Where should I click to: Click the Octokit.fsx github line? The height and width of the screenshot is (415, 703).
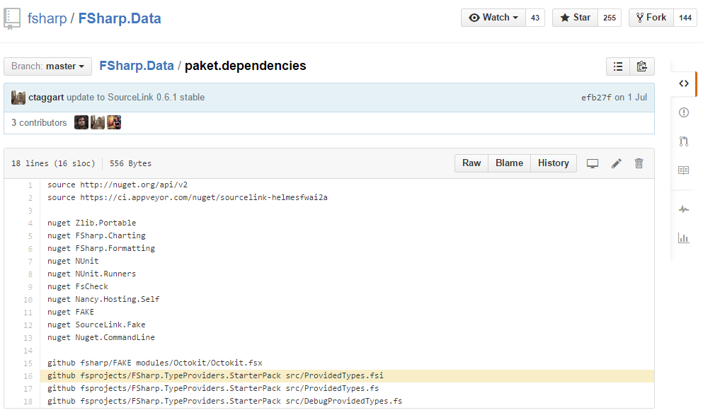tap(155, 363)
